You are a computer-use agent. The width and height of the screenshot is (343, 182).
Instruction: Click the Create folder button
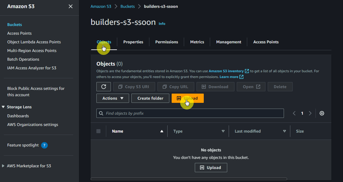coord(150,98)
